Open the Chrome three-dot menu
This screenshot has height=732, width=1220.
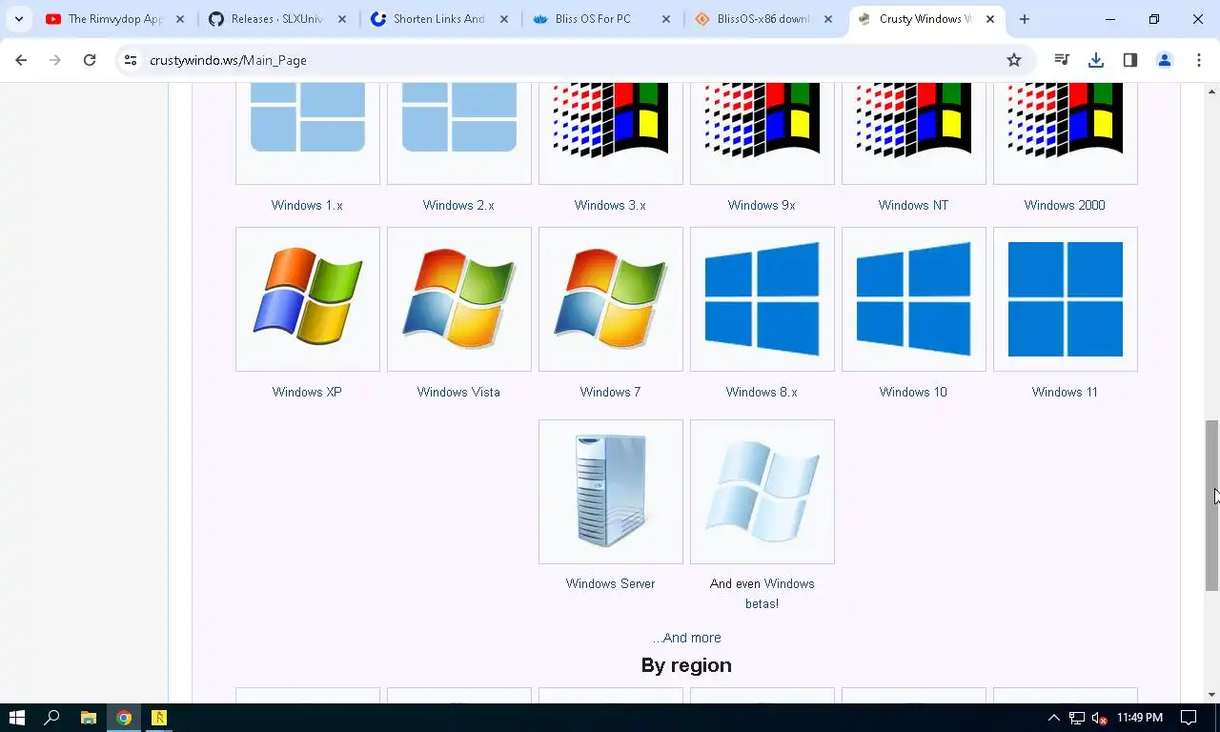(x=1199, y=60)
